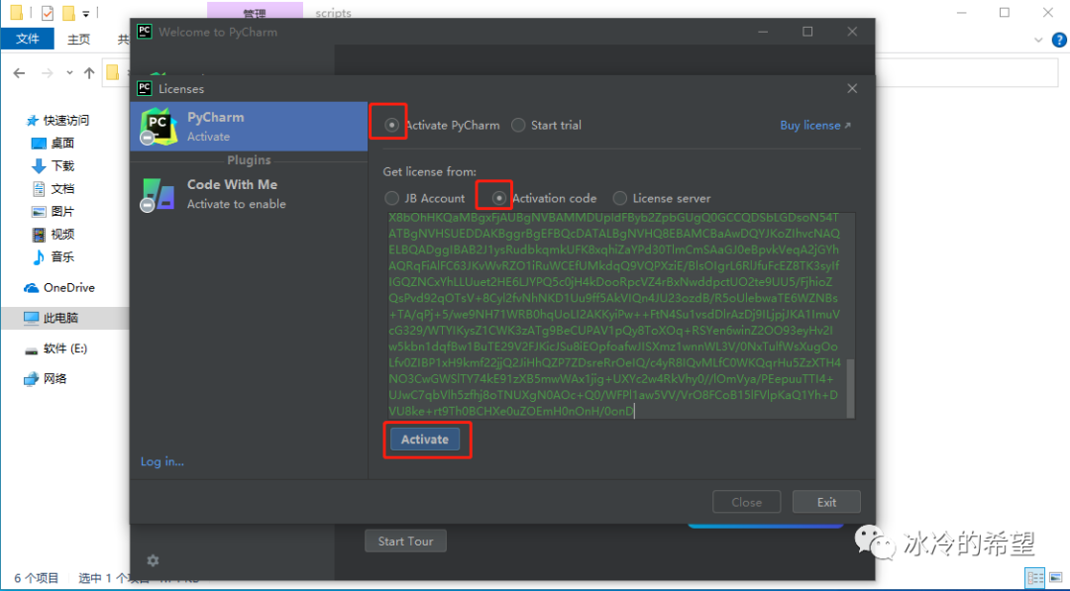
Task: Open the Buy license link
Action: (815, 126)
